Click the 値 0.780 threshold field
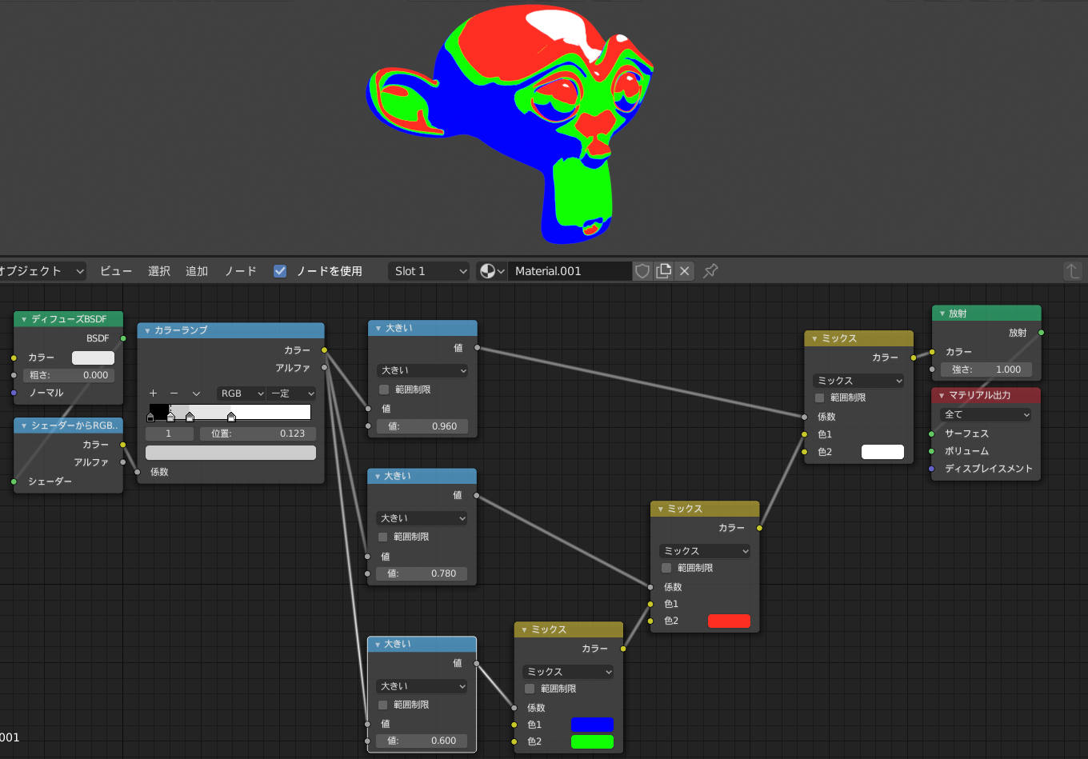The height and width of the screenshot is (759, 1088). [x=422, y=573]
